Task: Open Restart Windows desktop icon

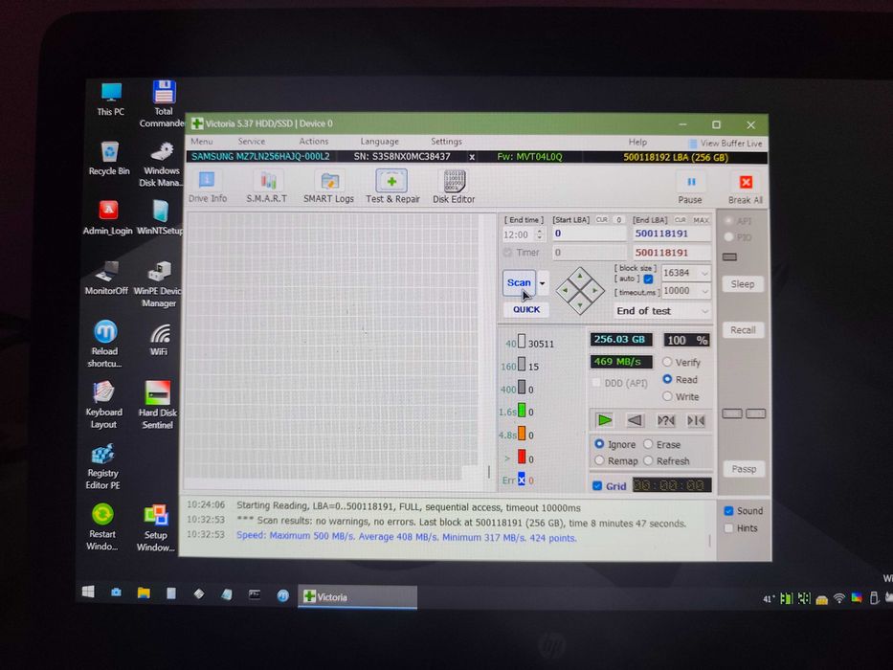Action: click(x=102, y=527)
